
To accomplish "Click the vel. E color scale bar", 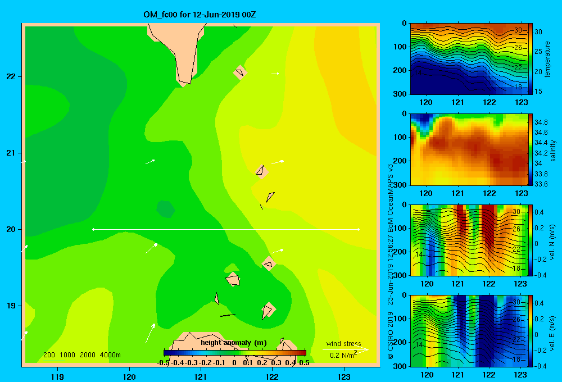I will coord(531,331).
